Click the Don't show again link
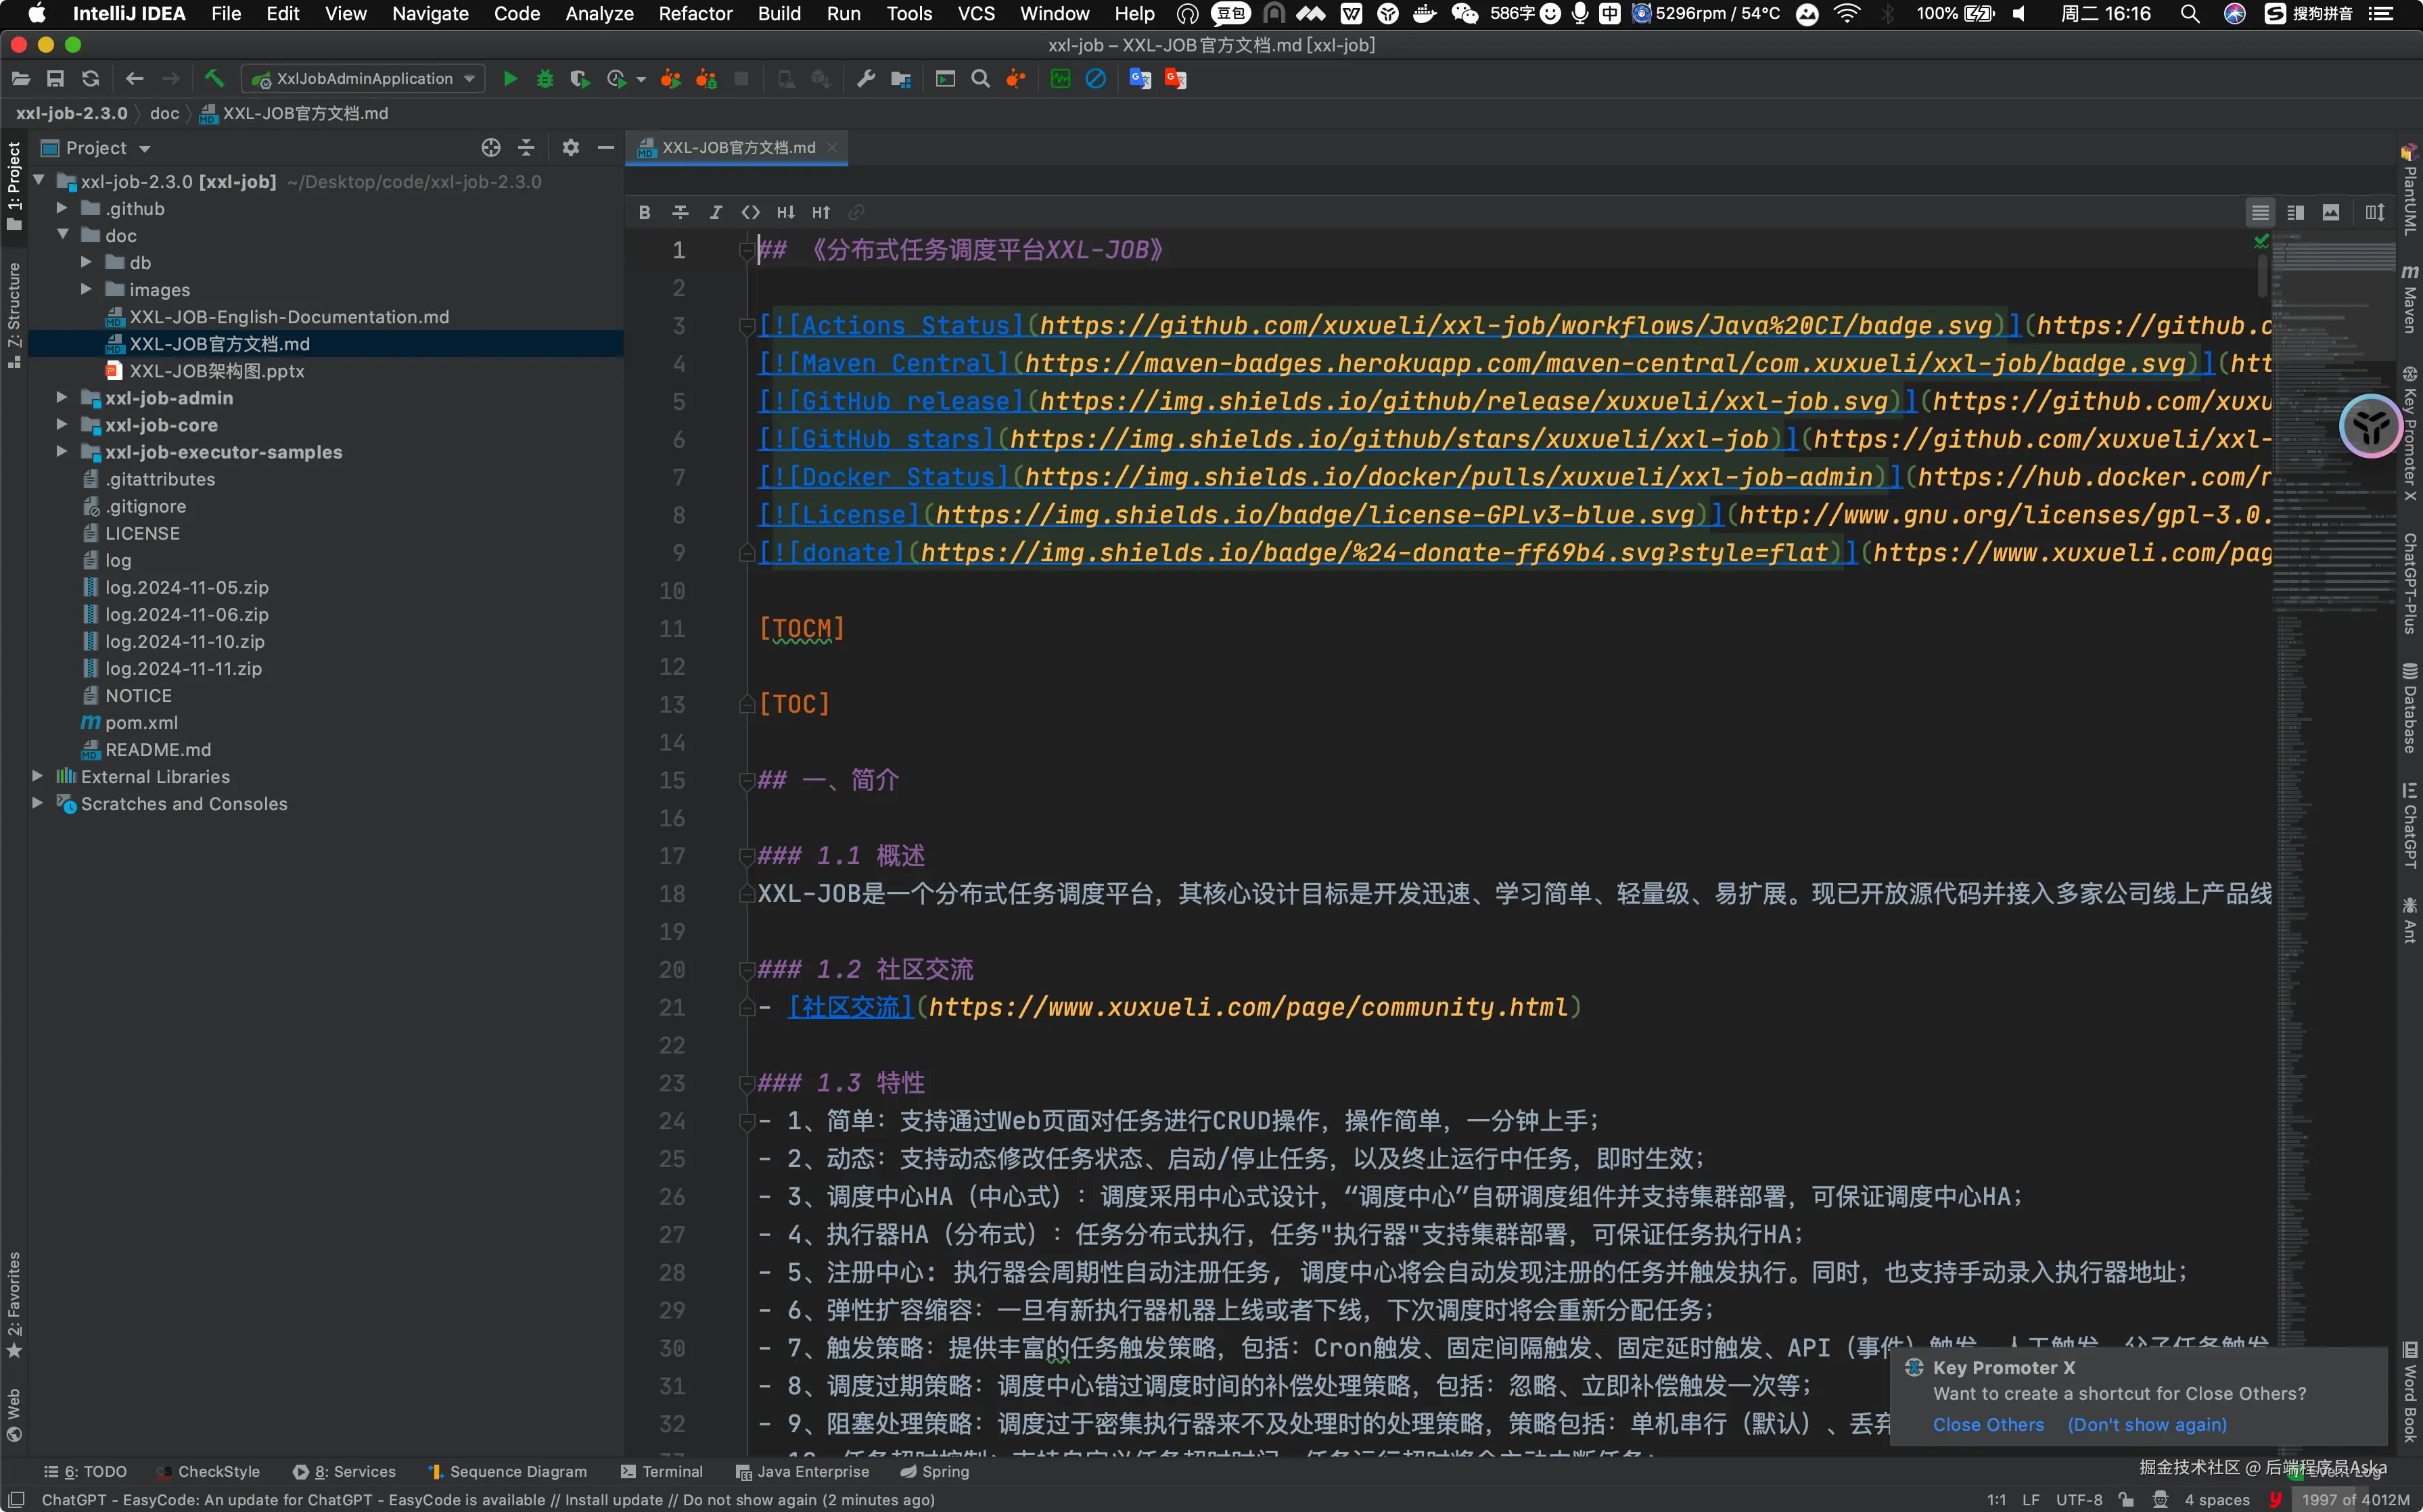 coord(2147,1424)
